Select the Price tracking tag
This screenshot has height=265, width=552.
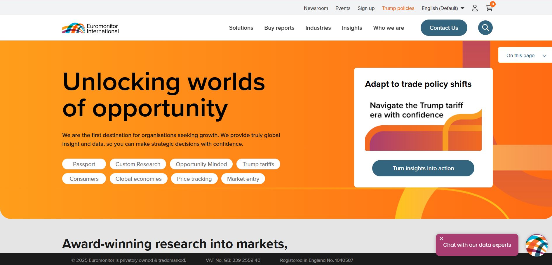[194, 179]
